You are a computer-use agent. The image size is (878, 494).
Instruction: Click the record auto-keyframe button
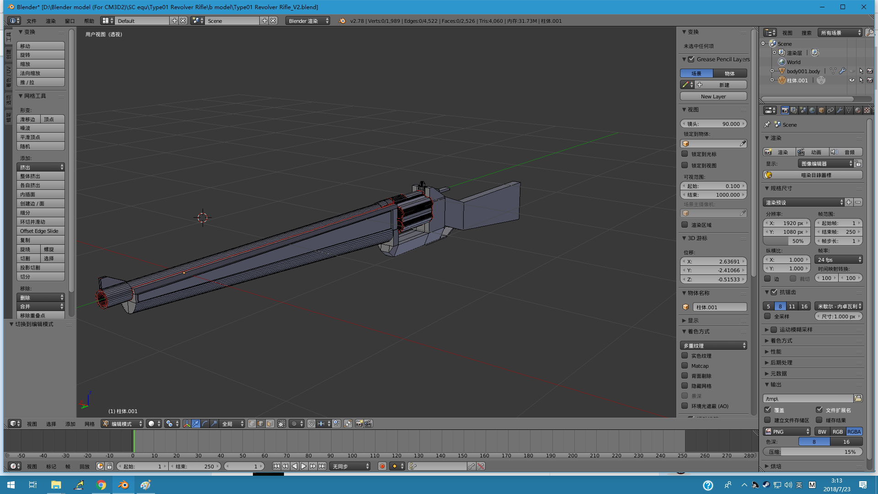pyautogui.click(x=382, y=467)
